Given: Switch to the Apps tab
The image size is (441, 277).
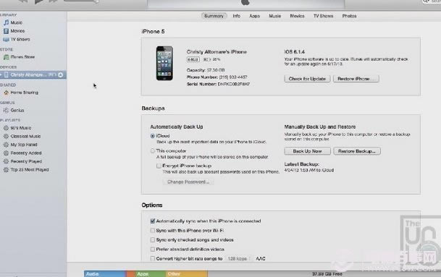Looking at the screenshot, I should coord(254,16).
